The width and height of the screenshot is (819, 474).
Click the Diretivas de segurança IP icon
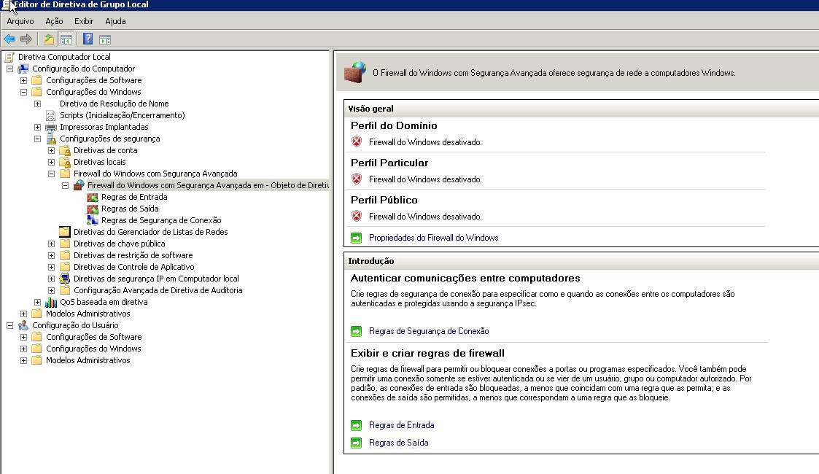(x=65, y=279)
